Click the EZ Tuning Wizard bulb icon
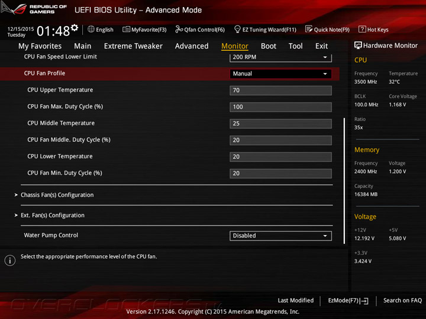This screenshot has width=426, height=319. (237, 29)
